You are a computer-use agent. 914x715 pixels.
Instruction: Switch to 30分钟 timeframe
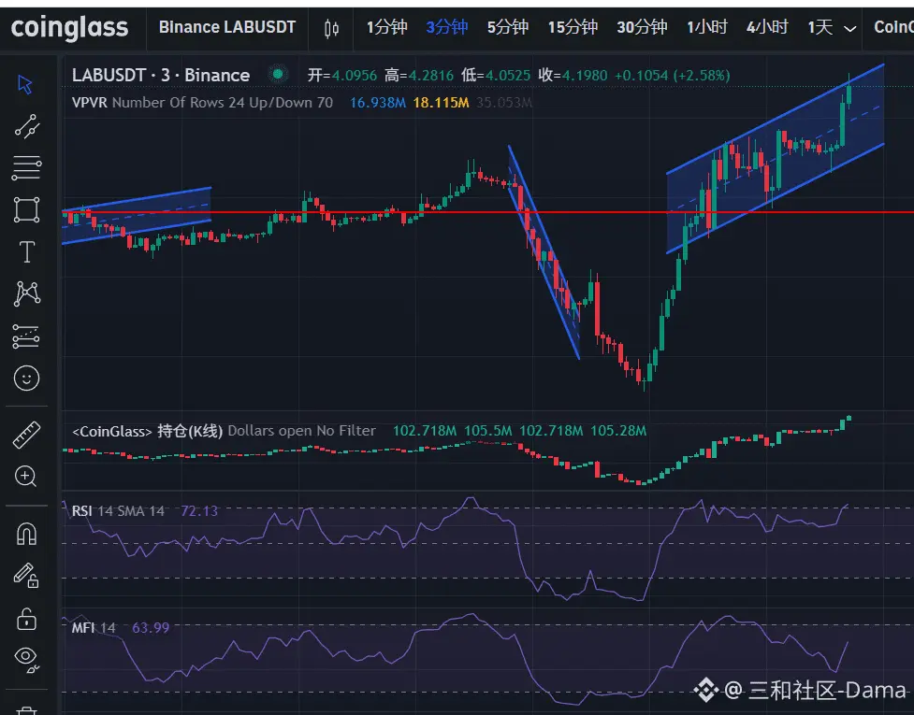(x=642, y=27)
